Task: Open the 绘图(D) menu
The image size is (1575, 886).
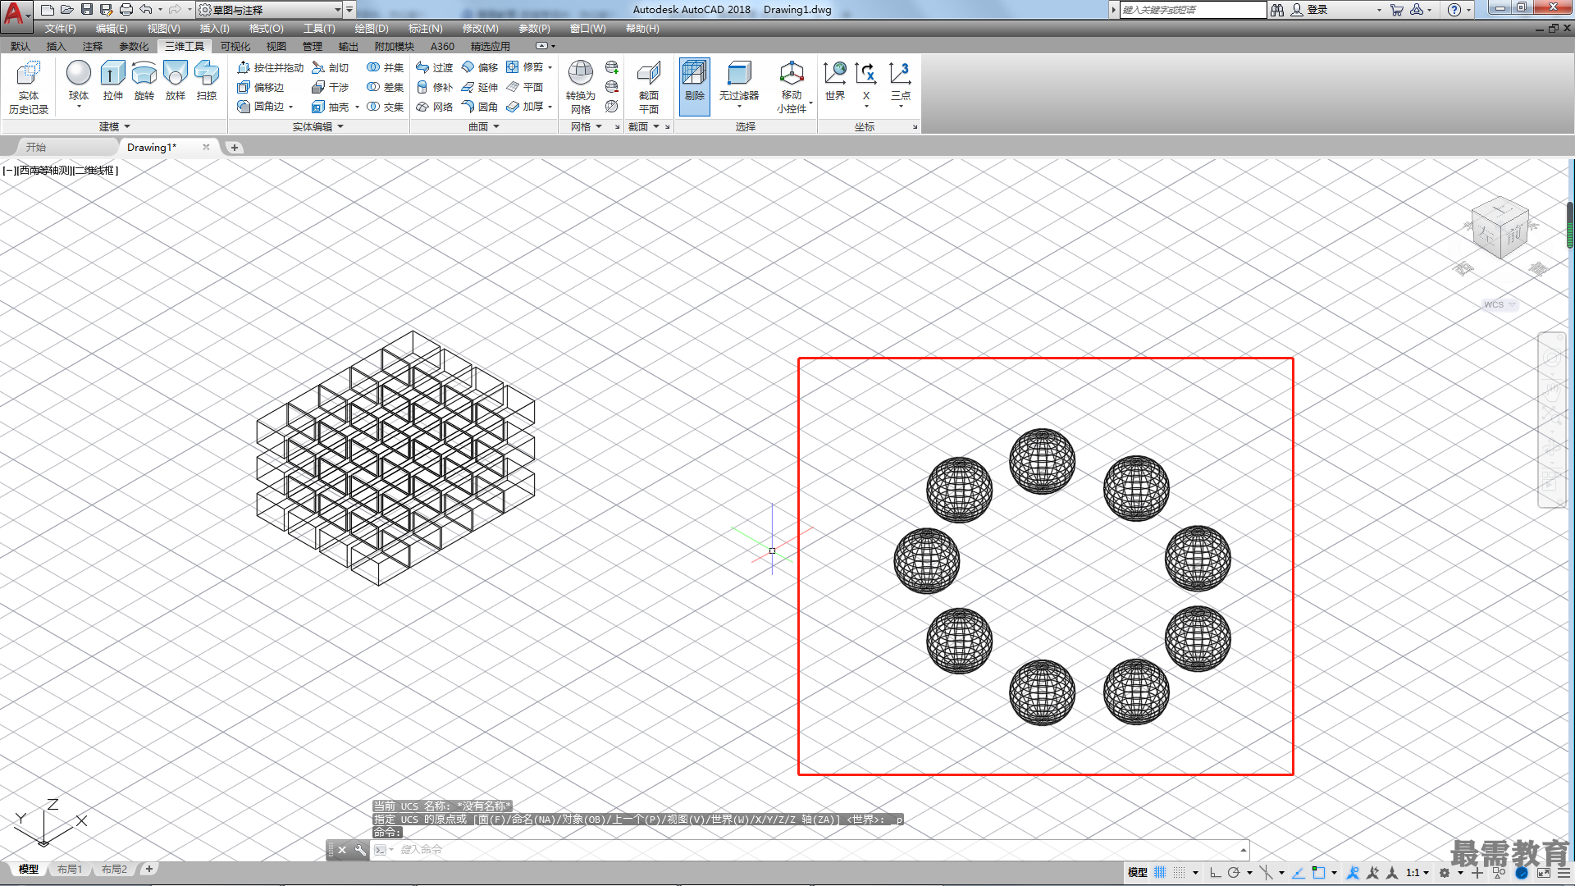Action: [x=372, y=28]
